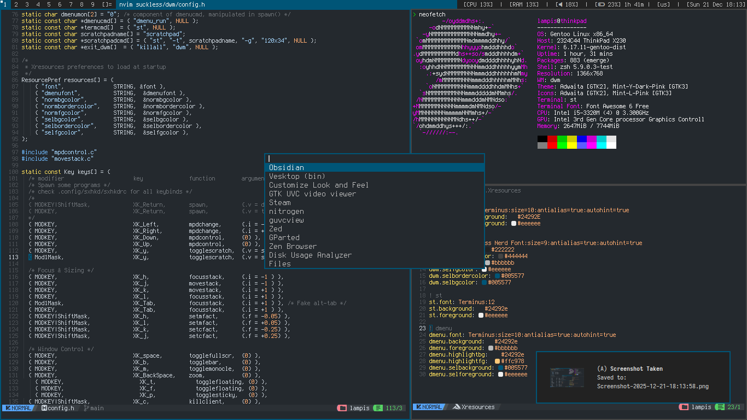The width and height of the screenshot is (747, 420).
Task: Click the blue #005577 swatch in Xresources
Action: click(x=485, y=282)
